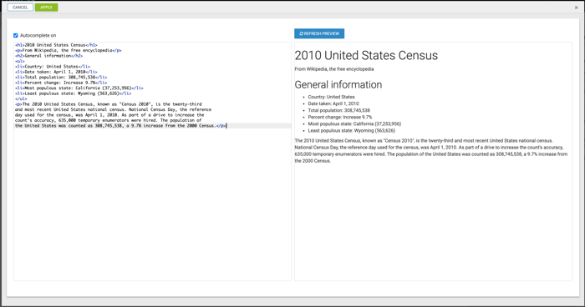
Task: Click preview bullet 'Least populous state: Wyoming'
Action: [351, 130]
